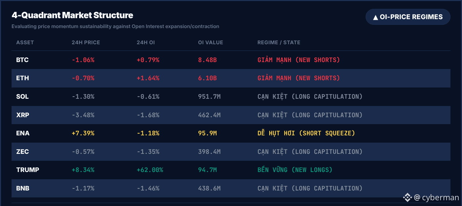Image resolution: width=462 pixels, height=206 pixels.
Task: Click ZEC regime CẠN KIỆT (LONG CAPITULATION)
Action: 310,152
